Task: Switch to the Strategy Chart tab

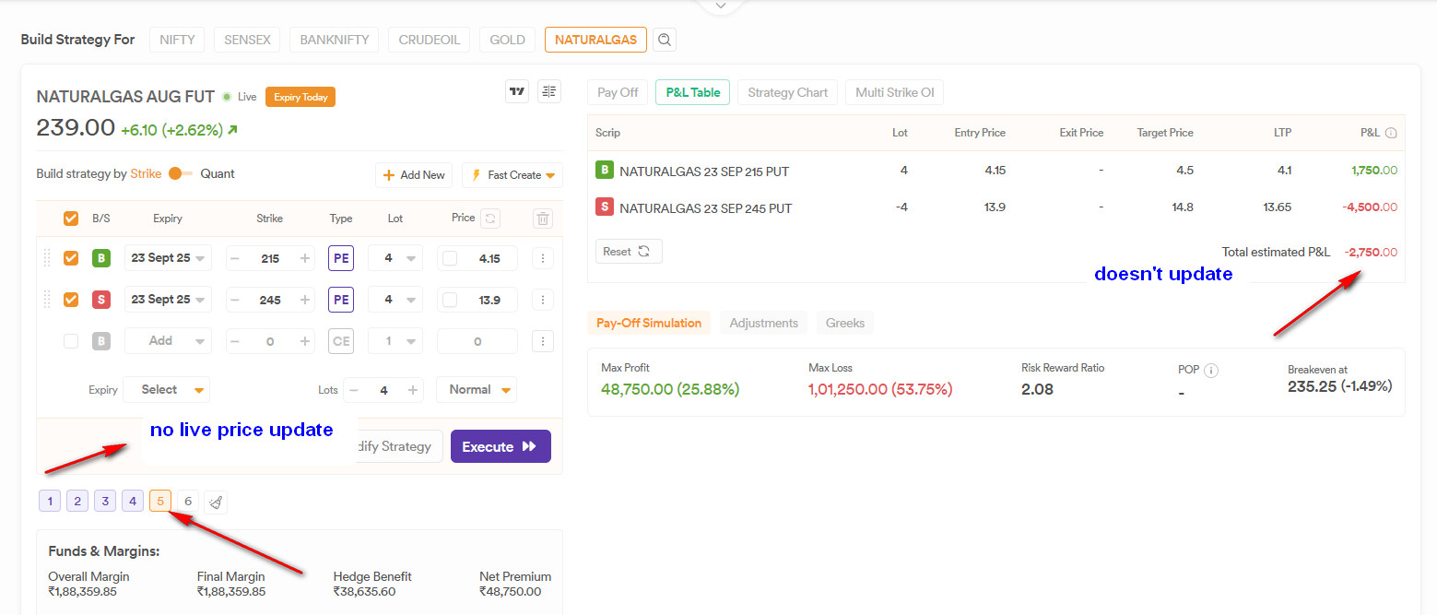Action: 787,92
